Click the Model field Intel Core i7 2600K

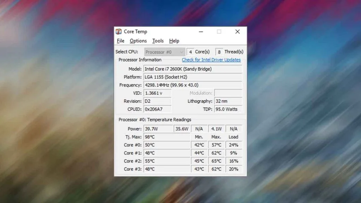[x=193, y=69]
